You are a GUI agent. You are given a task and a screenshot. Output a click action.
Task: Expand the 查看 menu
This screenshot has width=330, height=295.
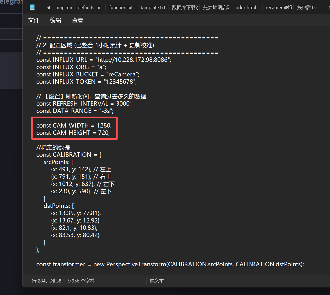coord(78,20)
